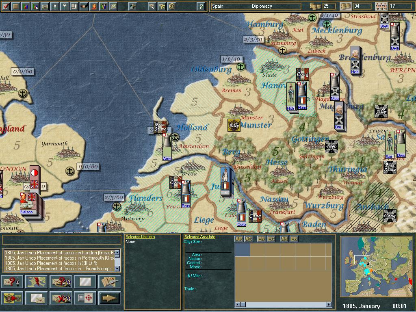Screen dimensions: 416x312
Task: Click the green V victory icon
Action: pyautogui.click(x=104, y=6)
